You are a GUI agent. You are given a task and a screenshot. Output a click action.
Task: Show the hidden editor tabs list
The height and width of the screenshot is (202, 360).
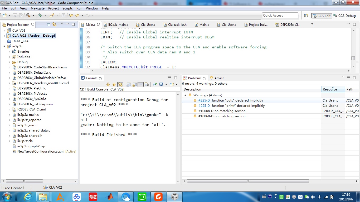312,25
